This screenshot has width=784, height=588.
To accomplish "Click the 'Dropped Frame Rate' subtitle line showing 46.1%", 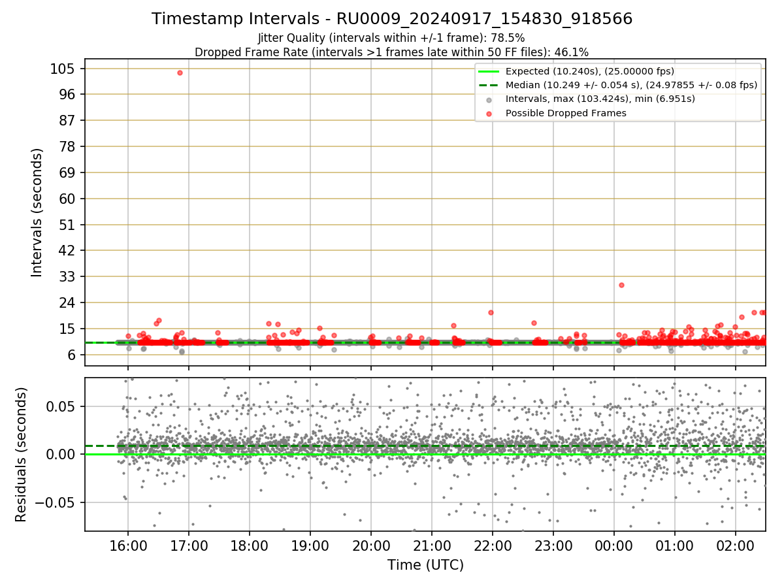I will coord(392,52).
